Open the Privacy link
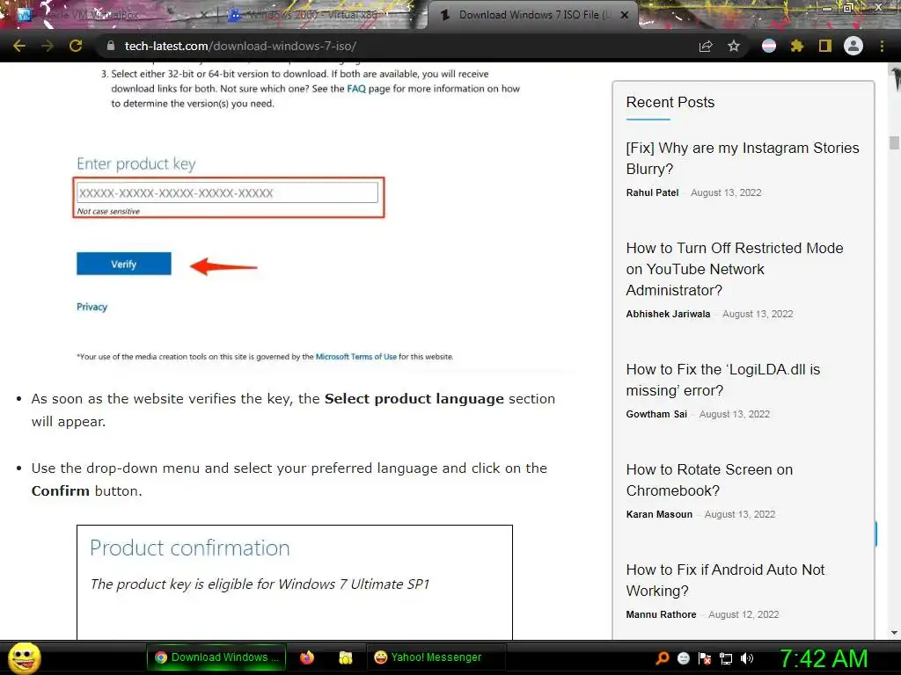The image size is (901, 675). [x=92, y=307]
